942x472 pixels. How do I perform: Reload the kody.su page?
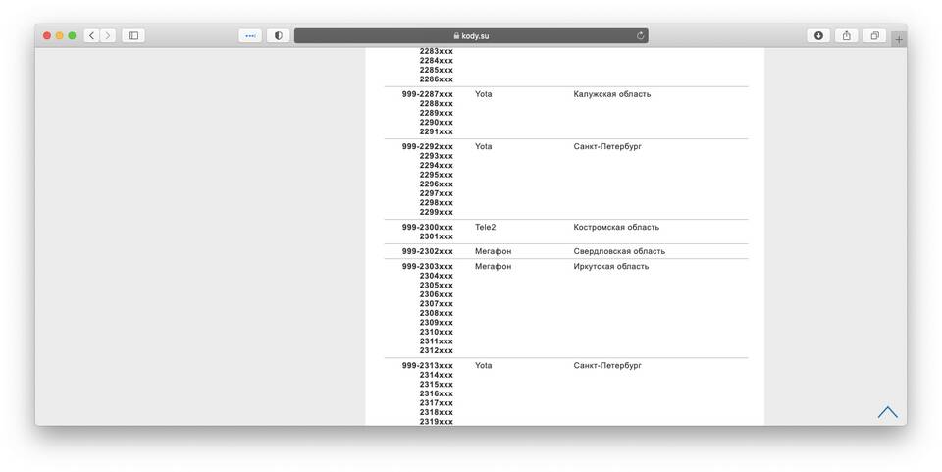click(x=641, y=36)
